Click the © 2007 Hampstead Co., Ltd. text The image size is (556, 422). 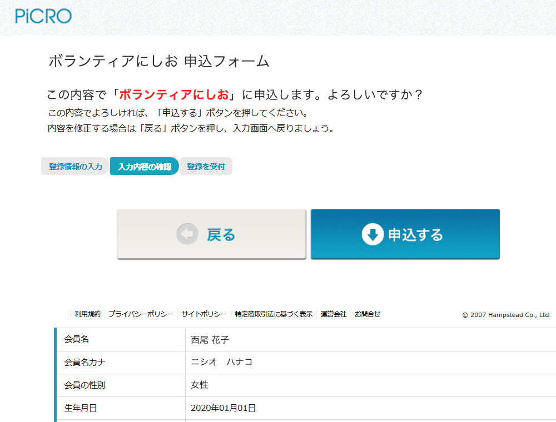point(507,315)
